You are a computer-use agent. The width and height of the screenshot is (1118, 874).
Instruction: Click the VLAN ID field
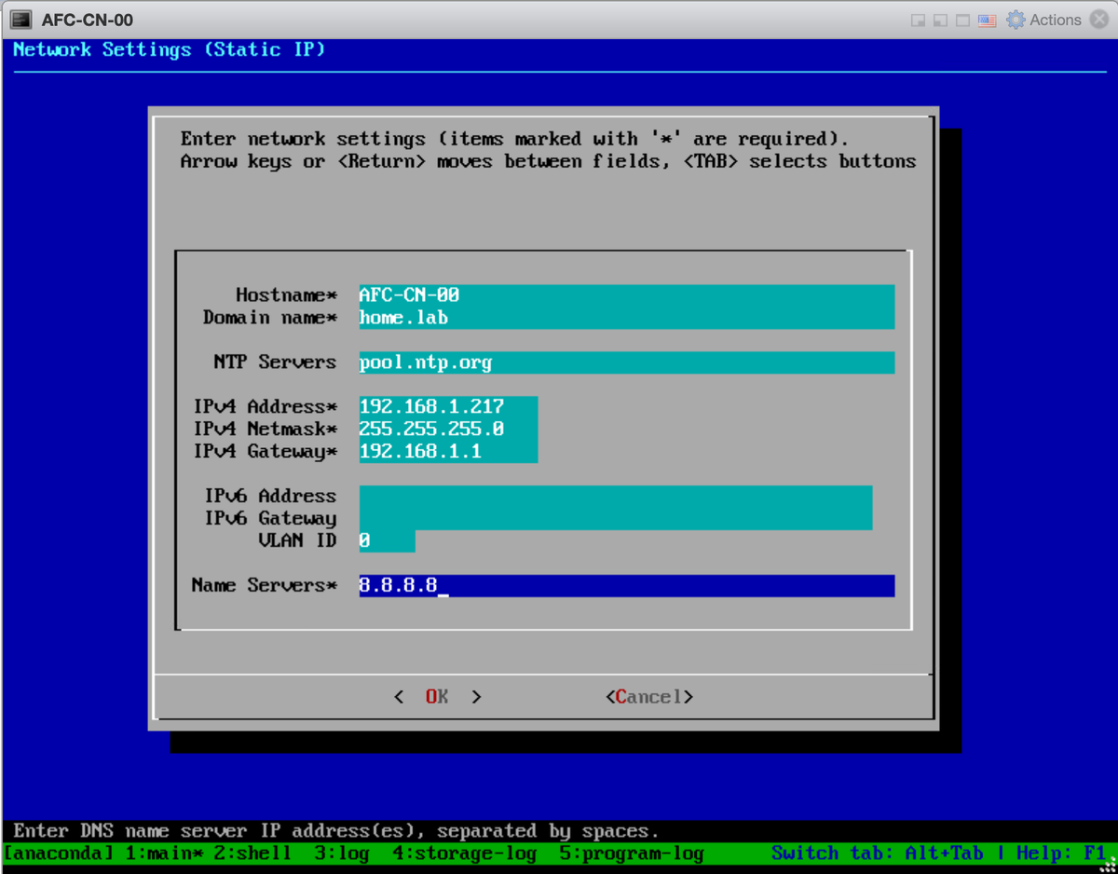(386, 540)
